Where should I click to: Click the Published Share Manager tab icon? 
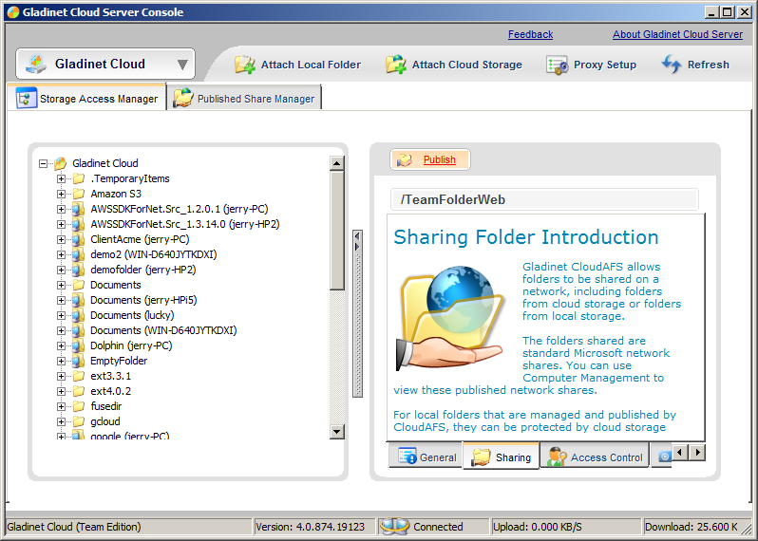tap(183, 98)
